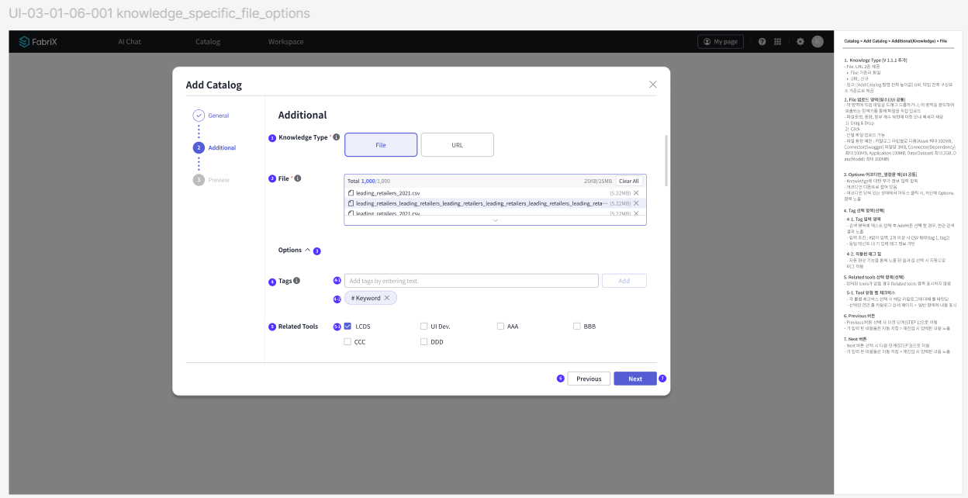Select the CCC checkbox

coord(347,341)
